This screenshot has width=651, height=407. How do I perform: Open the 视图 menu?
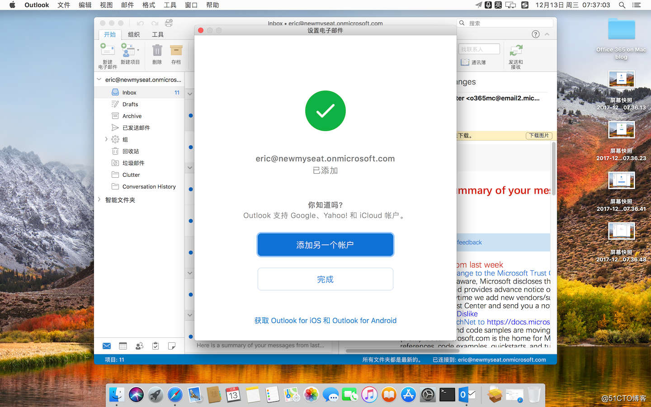tap(106, 5)
